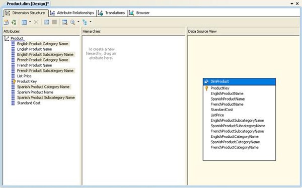Click attribute icon beside English Product Name
Viewport: 302px width, 188px height.
coord(13,49)
